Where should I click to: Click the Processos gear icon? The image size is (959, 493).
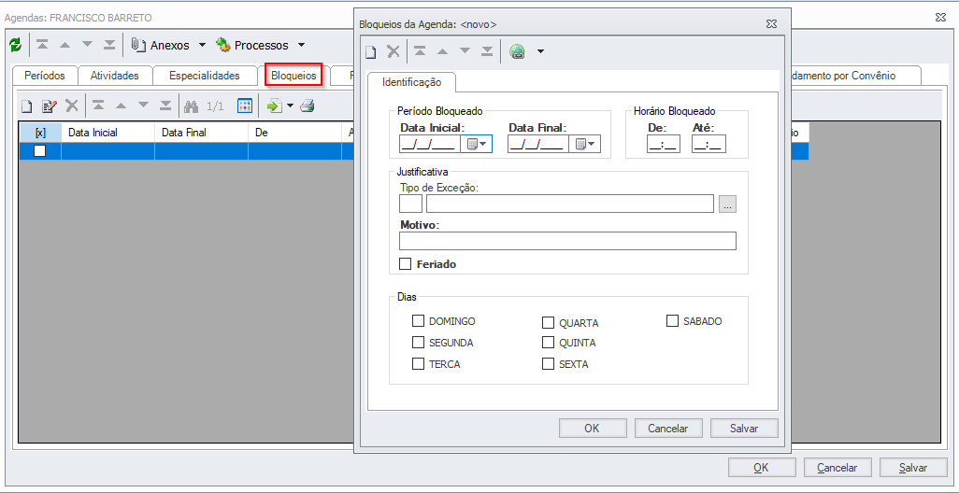pos(223,45)
